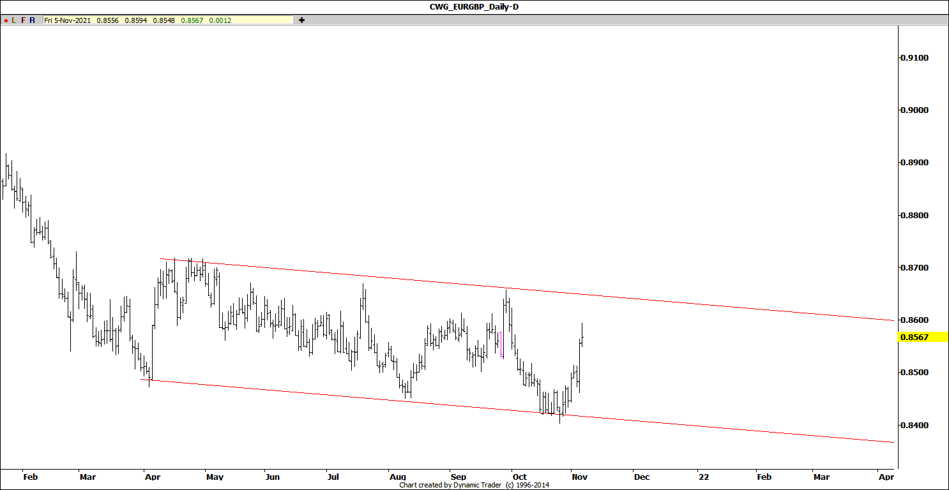Click the 0.9100 price axis label
949x490 pixels.
coord(914,58)
